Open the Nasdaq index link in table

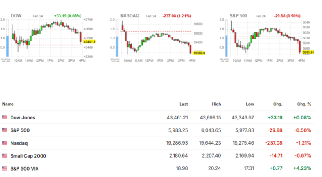pyautogui.click(x=19, y=143)
